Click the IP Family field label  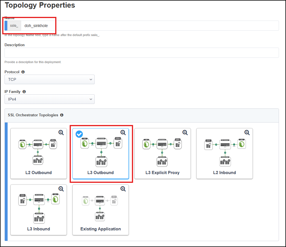pyautogui.click(x=12, y=92)
